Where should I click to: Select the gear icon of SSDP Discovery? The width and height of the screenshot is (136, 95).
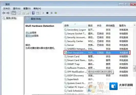pyautogui.click(x=65, y=75)
